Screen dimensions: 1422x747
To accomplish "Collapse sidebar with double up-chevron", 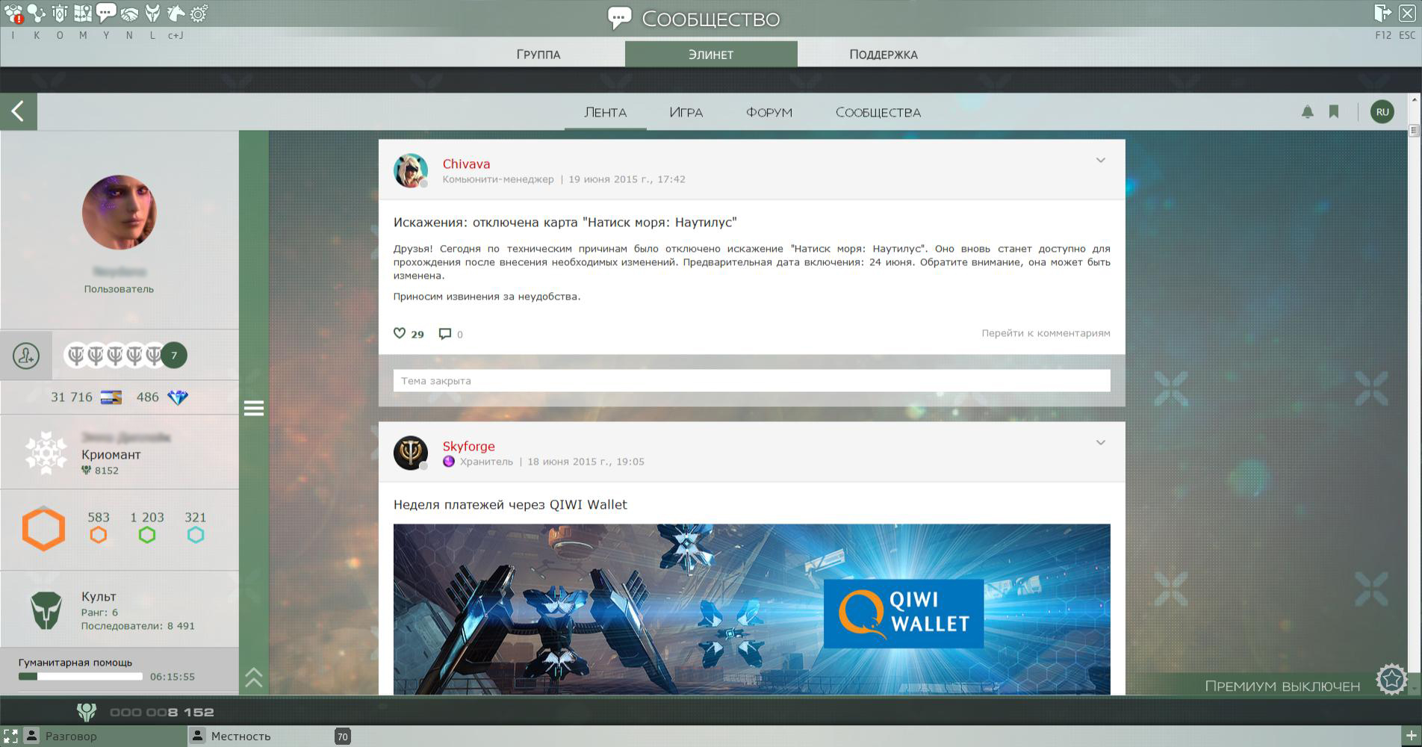I will tap(254, 678).
